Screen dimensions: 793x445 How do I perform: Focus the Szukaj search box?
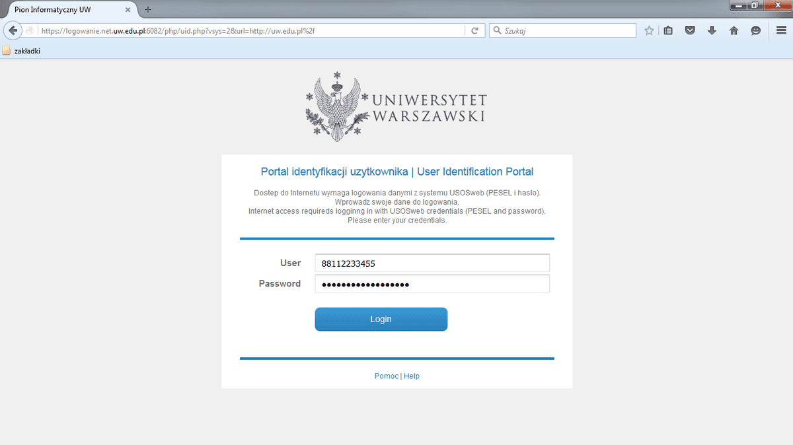click(562, 30)
